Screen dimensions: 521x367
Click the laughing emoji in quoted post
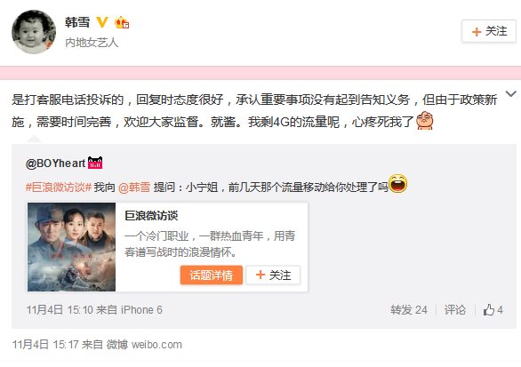397,183
